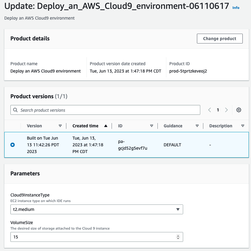The image size is (251, 251).
Task: Click version ID pa-gcjd52g5evf7u cell
Action: point(133,145)
